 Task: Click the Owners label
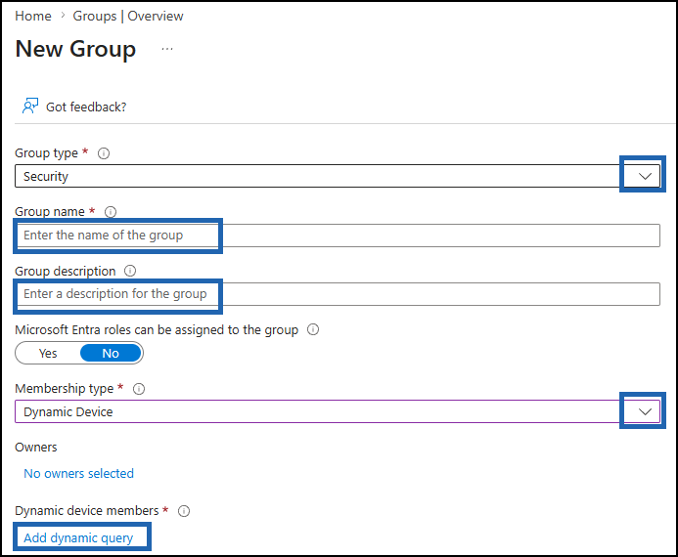36,447
